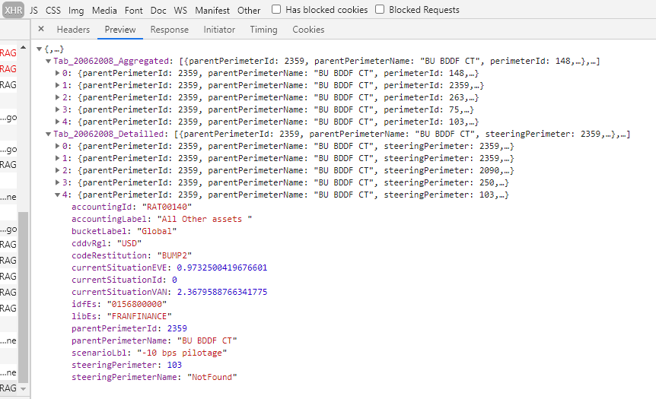656x399 pixels.
Task: Select cddvRgl value "USD"
Action: (x=129, y=243)
